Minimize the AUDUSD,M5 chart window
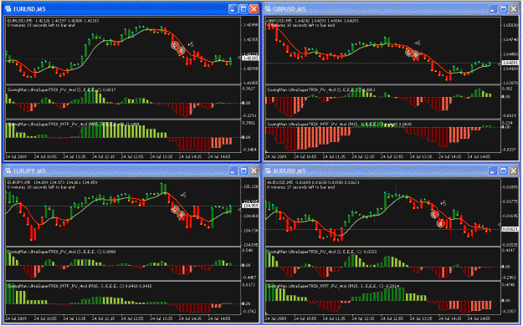Image resolution: width=523 pixels, height=326 pixels. [493, 171]
